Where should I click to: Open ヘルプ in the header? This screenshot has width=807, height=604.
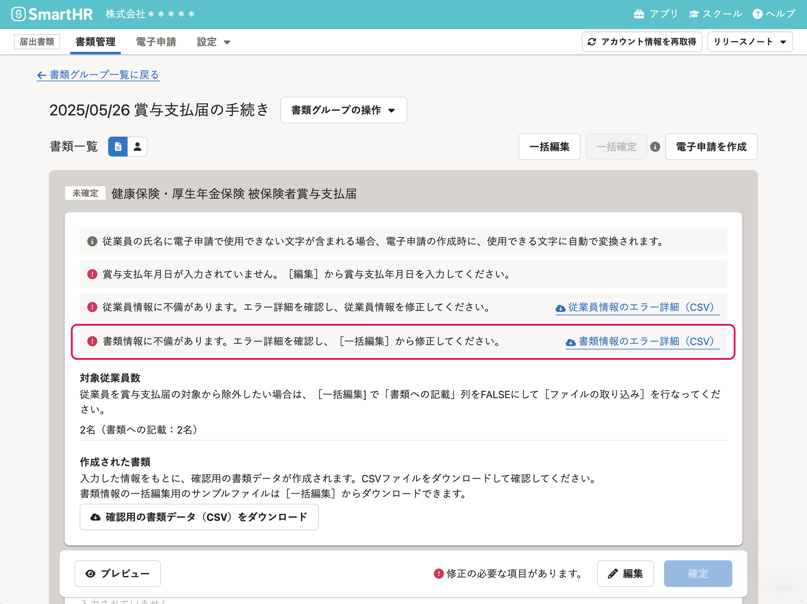[x=774, y=14]
